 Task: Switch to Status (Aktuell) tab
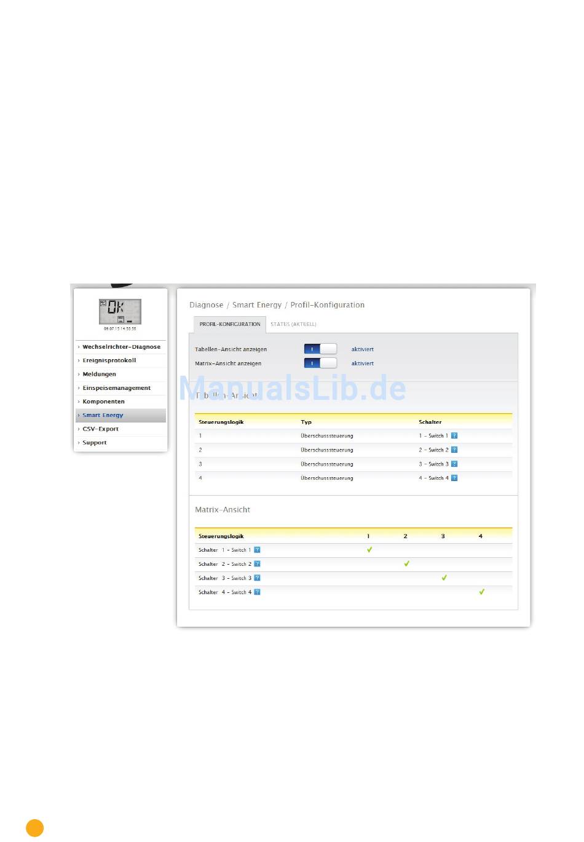pyautogui.click(x=293, y=324)
